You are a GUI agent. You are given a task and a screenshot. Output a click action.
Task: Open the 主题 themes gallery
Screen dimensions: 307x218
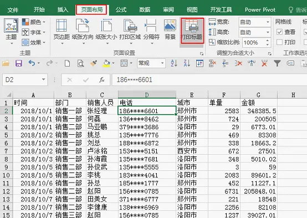tap(11, 32)
